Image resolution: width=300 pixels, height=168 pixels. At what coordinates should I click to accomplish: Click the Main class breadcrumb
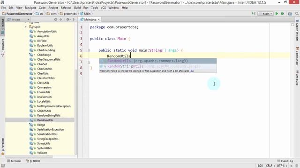[85, 14]
